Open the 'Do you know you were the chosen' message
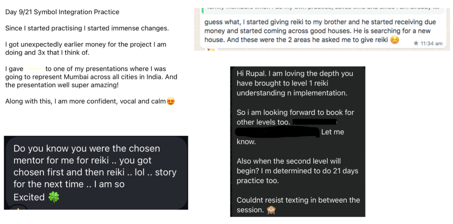 click(x=96, y=173)
